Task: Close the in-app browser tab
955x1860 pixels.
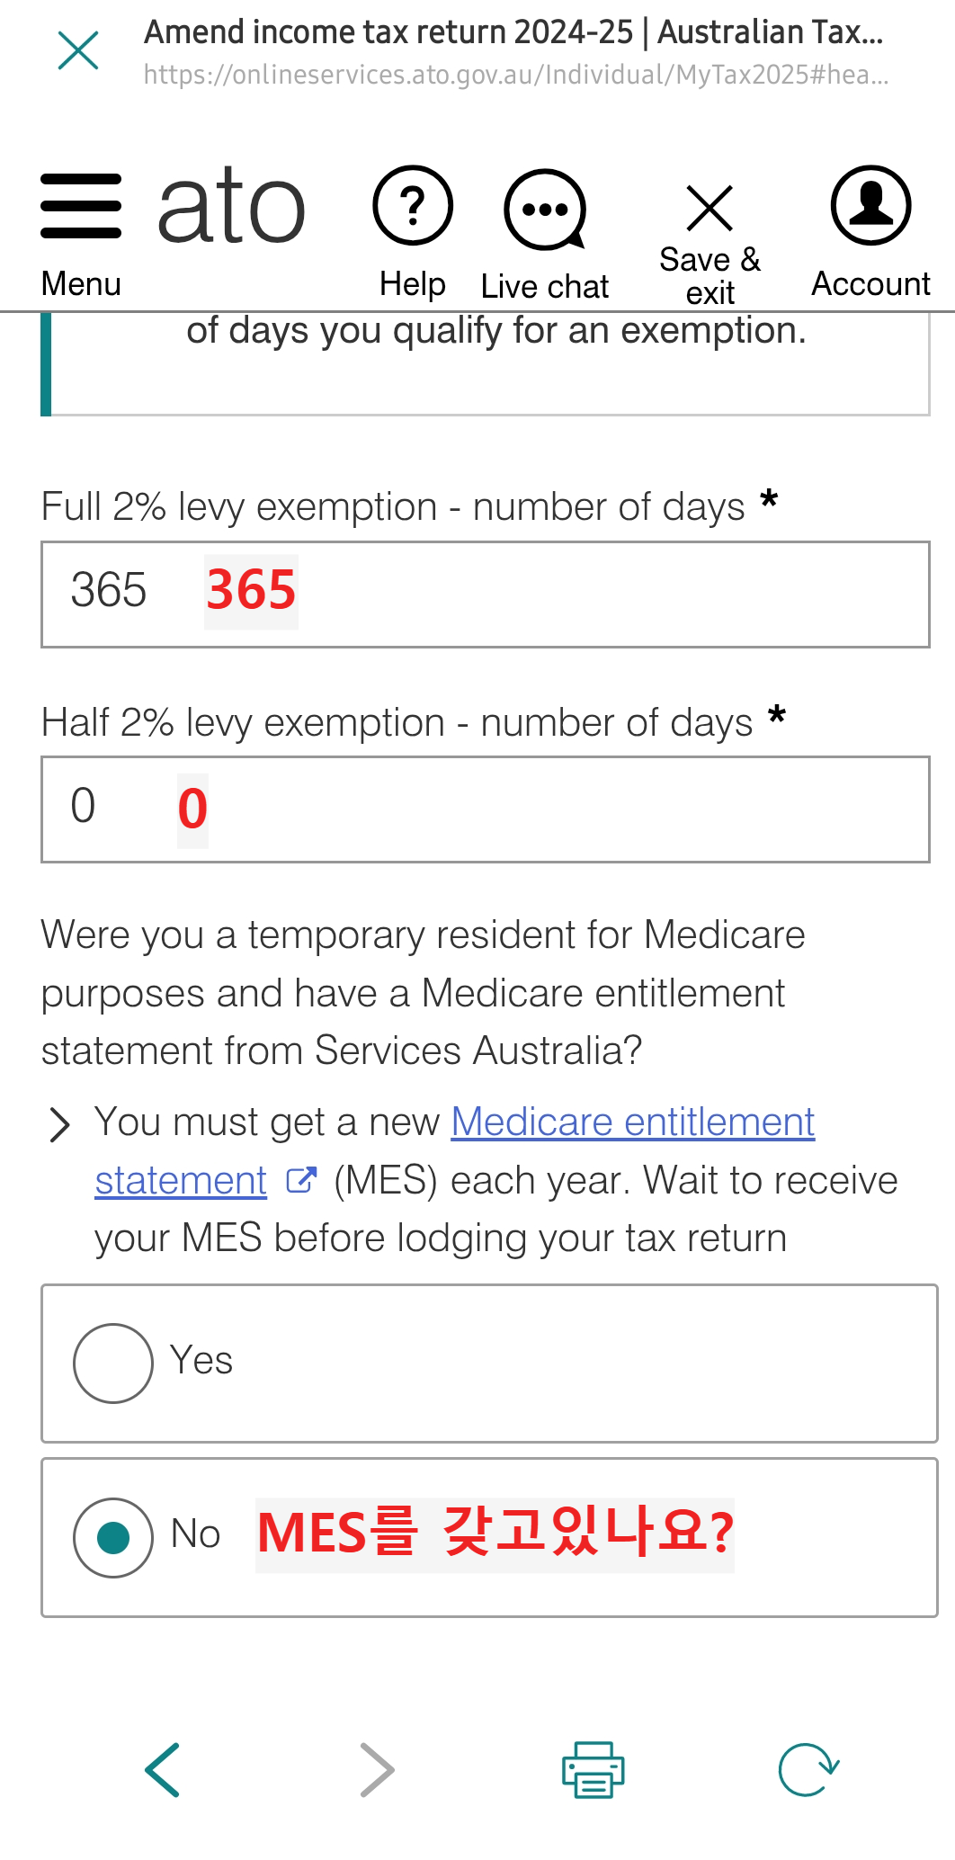Action: pos(78,50)
